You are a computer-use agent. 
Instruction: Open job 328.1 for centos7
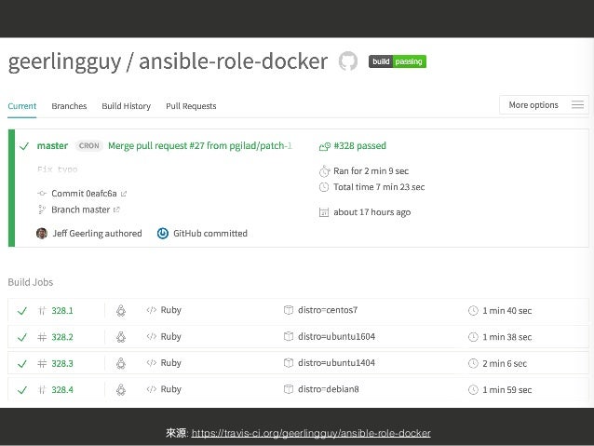click(x=62, y=310)
